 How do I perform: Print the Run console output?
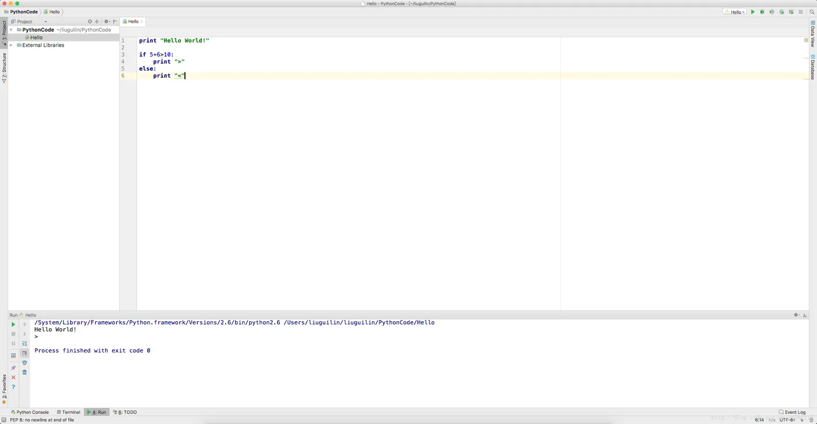click(25, 363)
